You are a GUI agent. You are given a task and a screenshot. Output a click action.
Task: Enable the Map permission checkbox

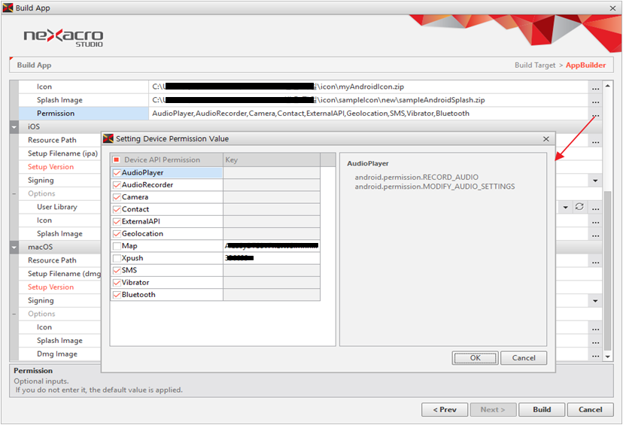coord(116,246)
